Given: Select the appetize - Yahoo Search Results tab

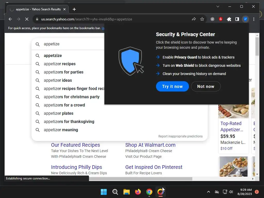Looking at the screenshot, I should pyautogui.click(x=38, y=9).
